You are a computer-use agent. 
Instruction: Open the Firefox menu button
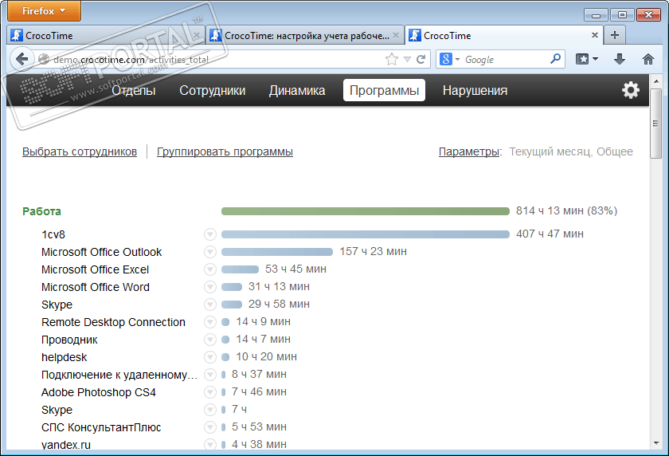click(44, 10)
